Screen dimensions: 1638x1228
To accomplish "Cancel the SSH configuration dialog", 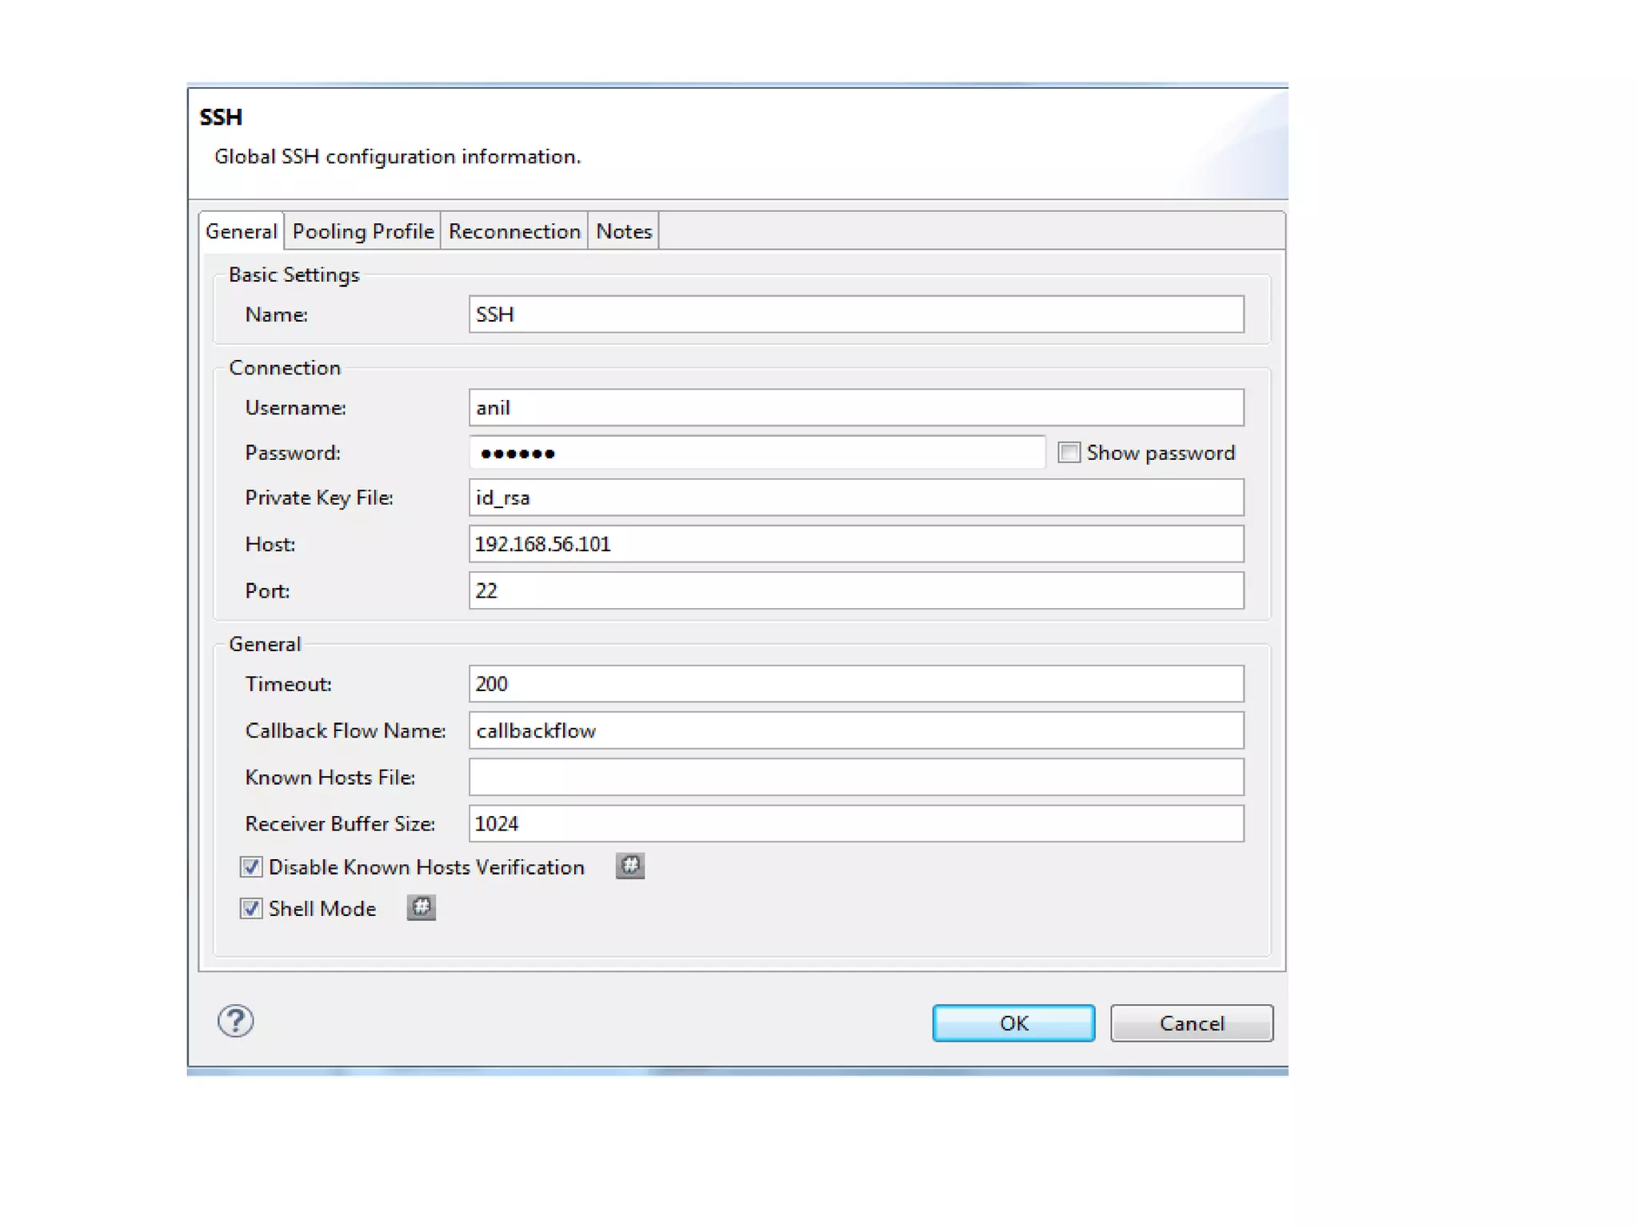I will 1190,1022.
